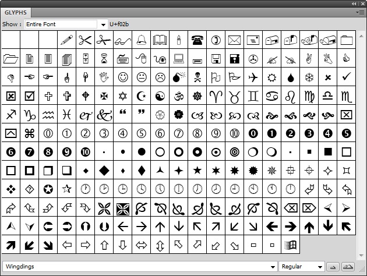Choose the yin-yang symbol glyph
The width and height of the screenshot is (367, 276).
(160, 95)
